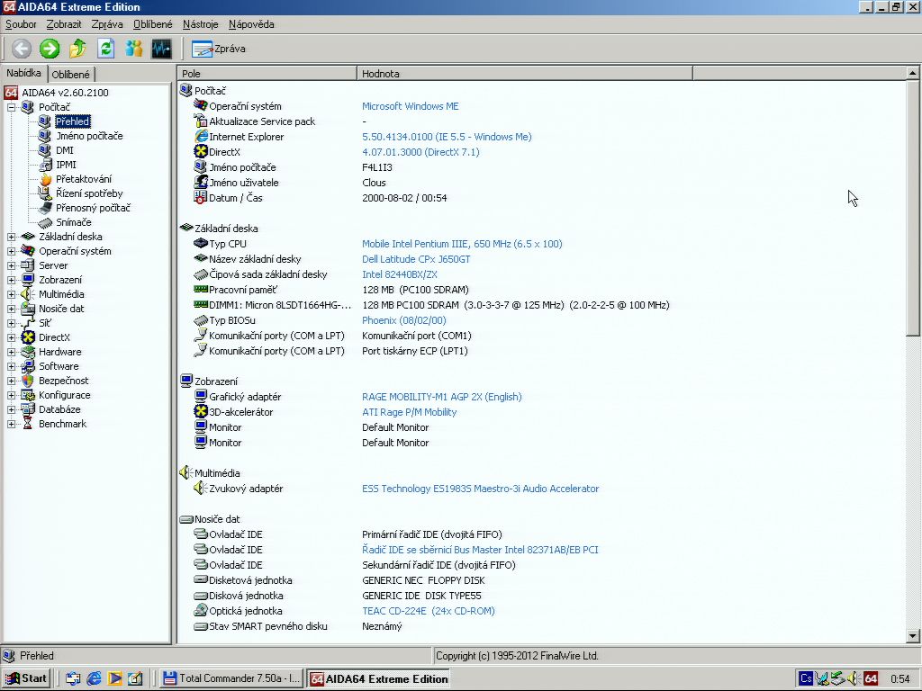Screen dimensions: 922x691
Task: Expand the Server tree node
Action: pos(11,265)
